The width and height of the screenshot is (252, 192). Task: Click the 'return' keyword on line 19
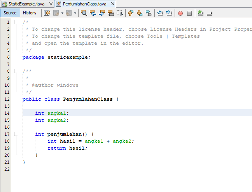tap(57, 148)
